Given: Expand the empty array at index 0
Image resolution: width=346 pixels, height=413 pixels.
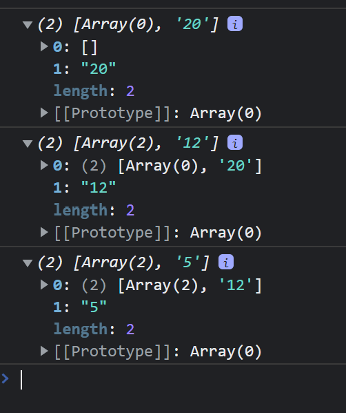Looking at the screenshot, I should 44,47.
